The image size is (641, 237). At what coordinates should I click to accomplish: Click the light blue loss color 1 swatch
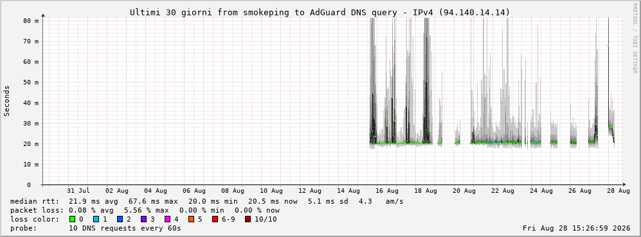pyautogui.click(x=96, y=219)
